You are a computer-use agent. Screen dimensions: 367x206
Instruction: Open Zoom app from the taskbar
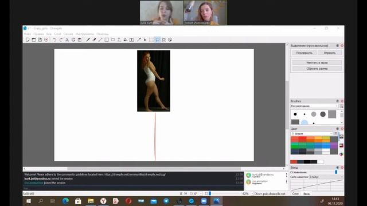pyautogui.click(x=204, y=201)
